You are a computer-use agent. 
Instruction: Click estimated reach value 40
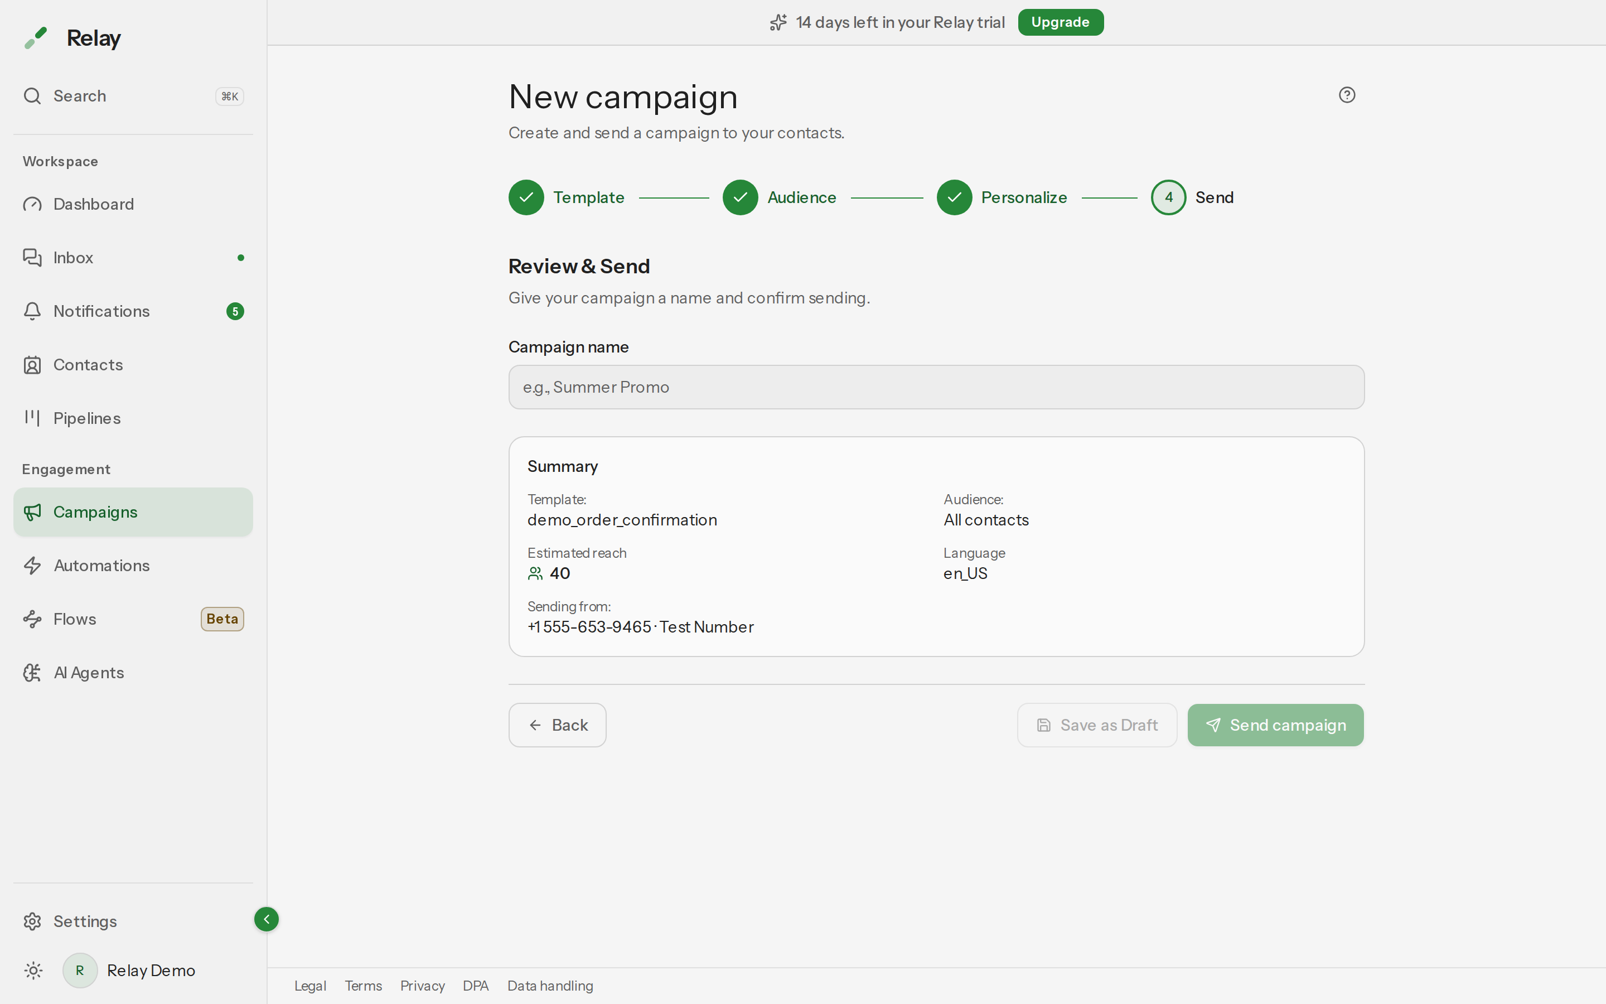tap(560, 574)
